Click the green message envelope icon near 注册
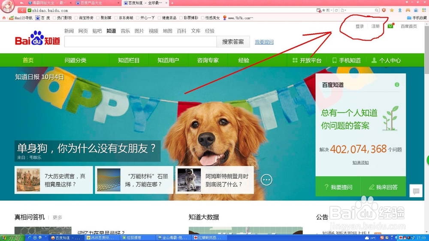Screen dimensions: 429x241 pos(390,26)
